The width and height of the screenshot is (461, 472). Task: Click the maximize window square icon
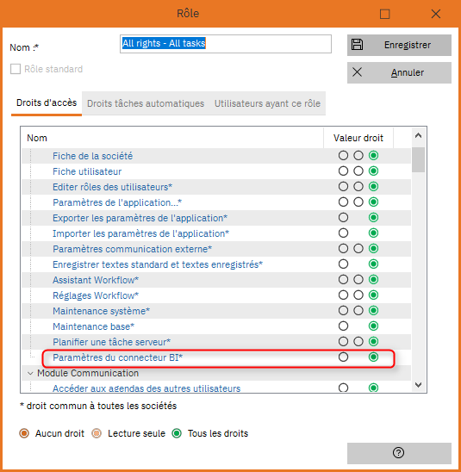click(384, 14)
